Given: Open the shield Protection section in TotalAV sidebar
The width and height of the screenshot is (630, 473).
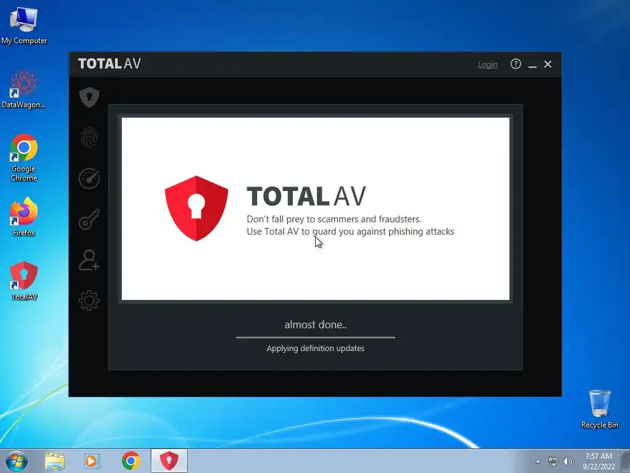Looking at the screenshot, I should click(x=89, y=97).
